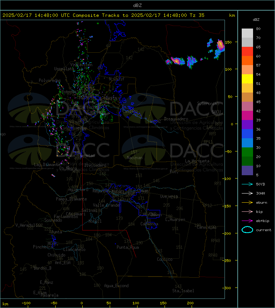Click the 'Valle_Grande' map label
Image resolution: width=275 pixels, height=308 pixels.
tap(106, 205)
